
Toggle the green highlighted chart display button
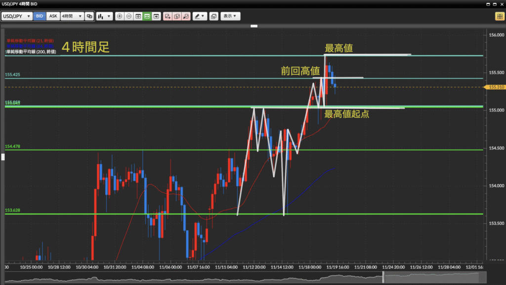point(147,16)
